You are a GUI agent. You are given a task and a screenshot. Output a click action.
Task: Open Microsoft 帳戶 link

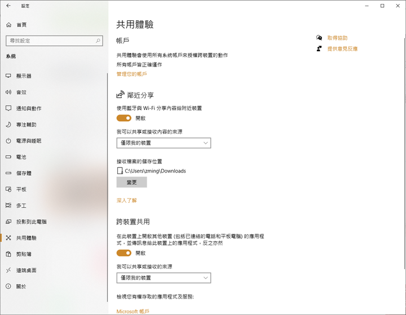tap(133, 312)
